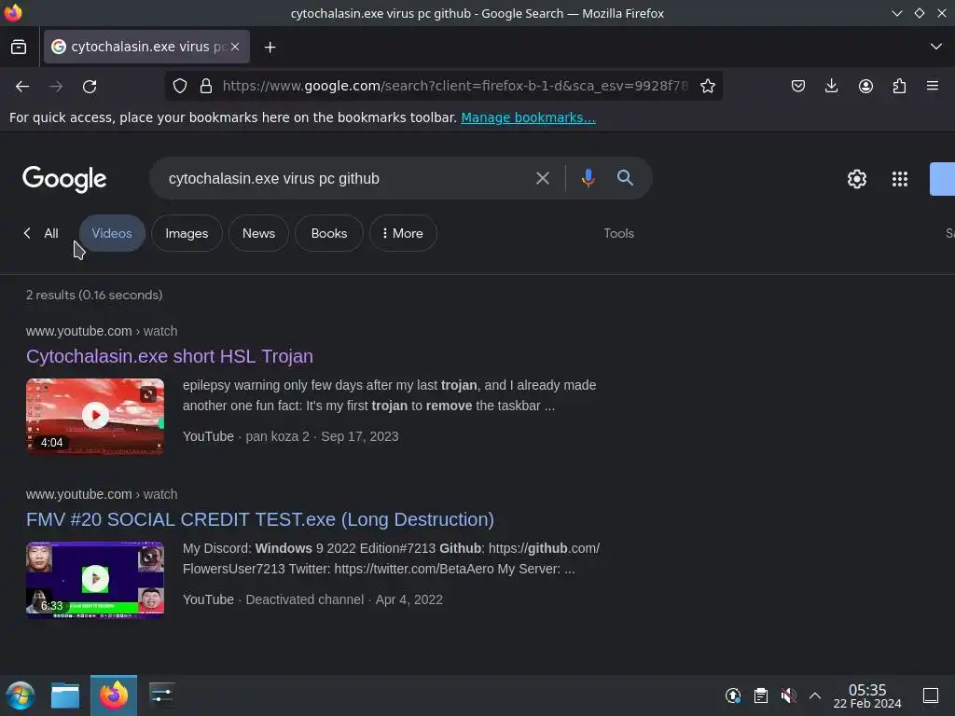Switch to News results
The width and height of the screenshot is (955, 716).
tap(259, 233)
